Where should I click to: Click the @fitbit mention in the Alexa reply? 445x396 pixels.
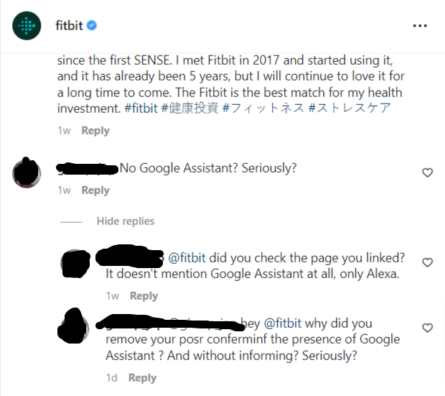pyautogui.click(x=187, y=259)
